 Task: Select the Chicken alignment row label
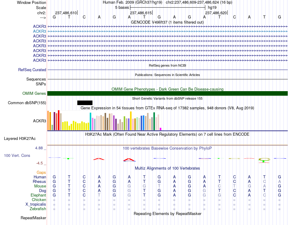(39, 200)
